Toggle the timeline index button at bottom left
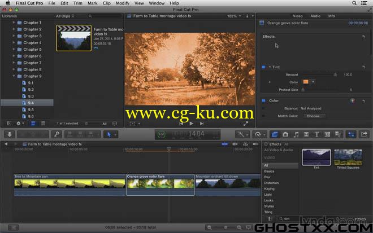The width and height of the screenshot is (373, 233). [13, 228]
